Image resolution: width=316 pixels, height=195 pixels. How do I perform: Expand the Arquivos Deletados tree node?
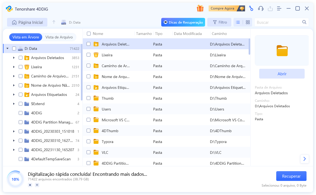(x=14, y=58)
